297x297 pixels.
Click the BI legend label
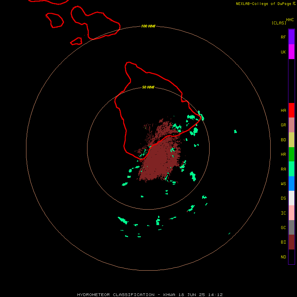[283, 242]
